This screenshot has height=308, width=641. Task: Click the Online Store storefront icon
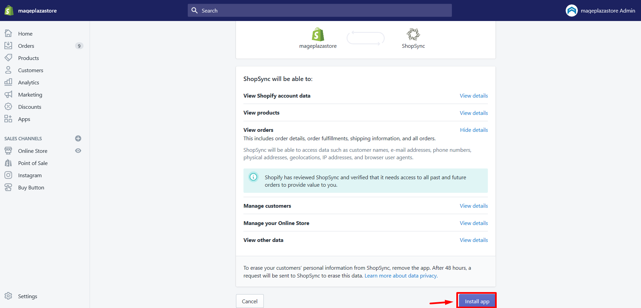click(8, 150)
